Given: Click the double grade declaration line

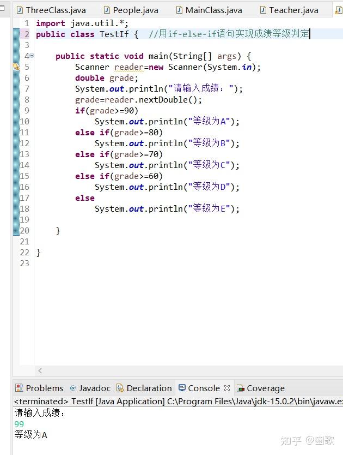Looking at the screenshot, I should (107, 78).
